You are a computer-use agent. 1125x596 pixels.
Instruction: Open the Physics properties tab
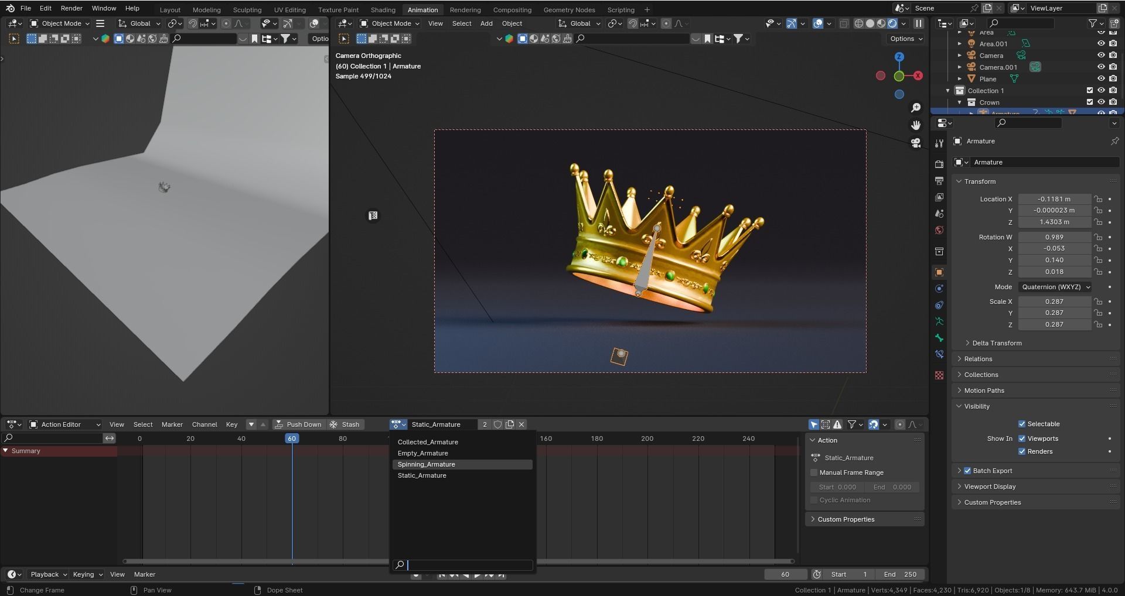coord(939,289)
